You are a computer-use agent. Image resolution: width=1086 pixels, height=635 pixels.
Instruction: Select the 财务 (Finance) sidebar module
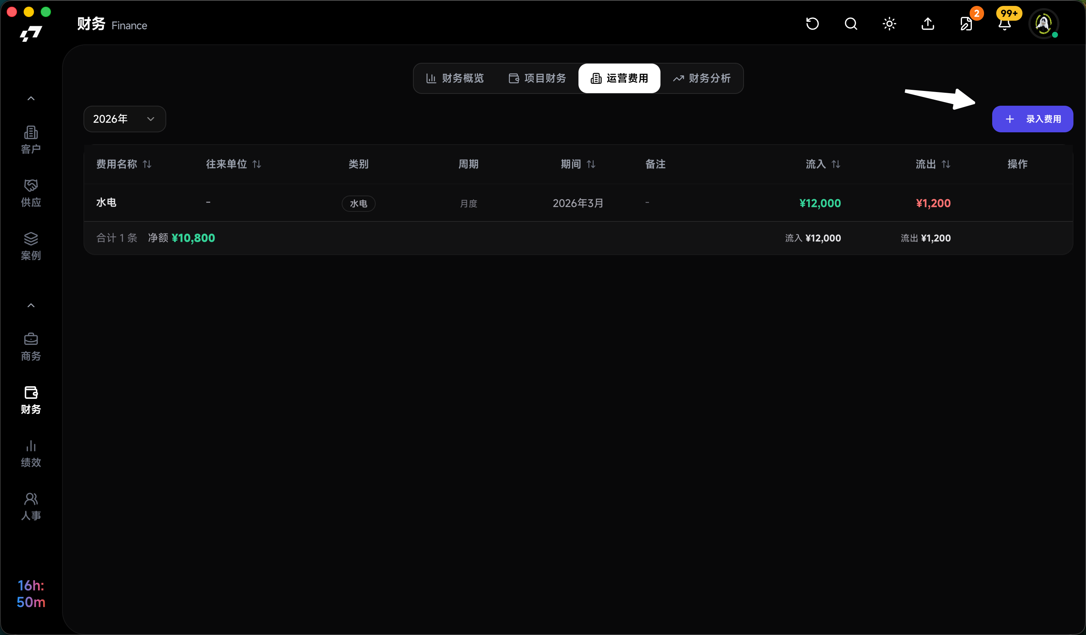(x=31, y=400)
